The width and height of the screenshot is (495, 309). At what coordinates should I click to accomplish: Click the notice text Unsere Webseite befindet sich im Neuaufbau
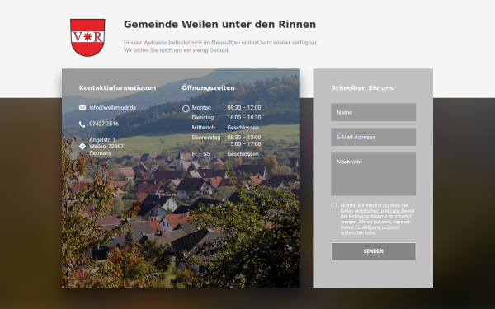(x=220, y=43)
